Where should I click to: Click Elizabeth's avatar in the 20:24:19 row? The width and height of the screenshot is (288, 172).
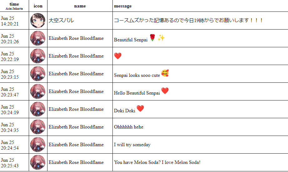[x=38, y=109]
